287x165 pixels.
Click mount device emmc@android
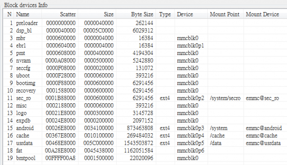click(x=264, y=128)
